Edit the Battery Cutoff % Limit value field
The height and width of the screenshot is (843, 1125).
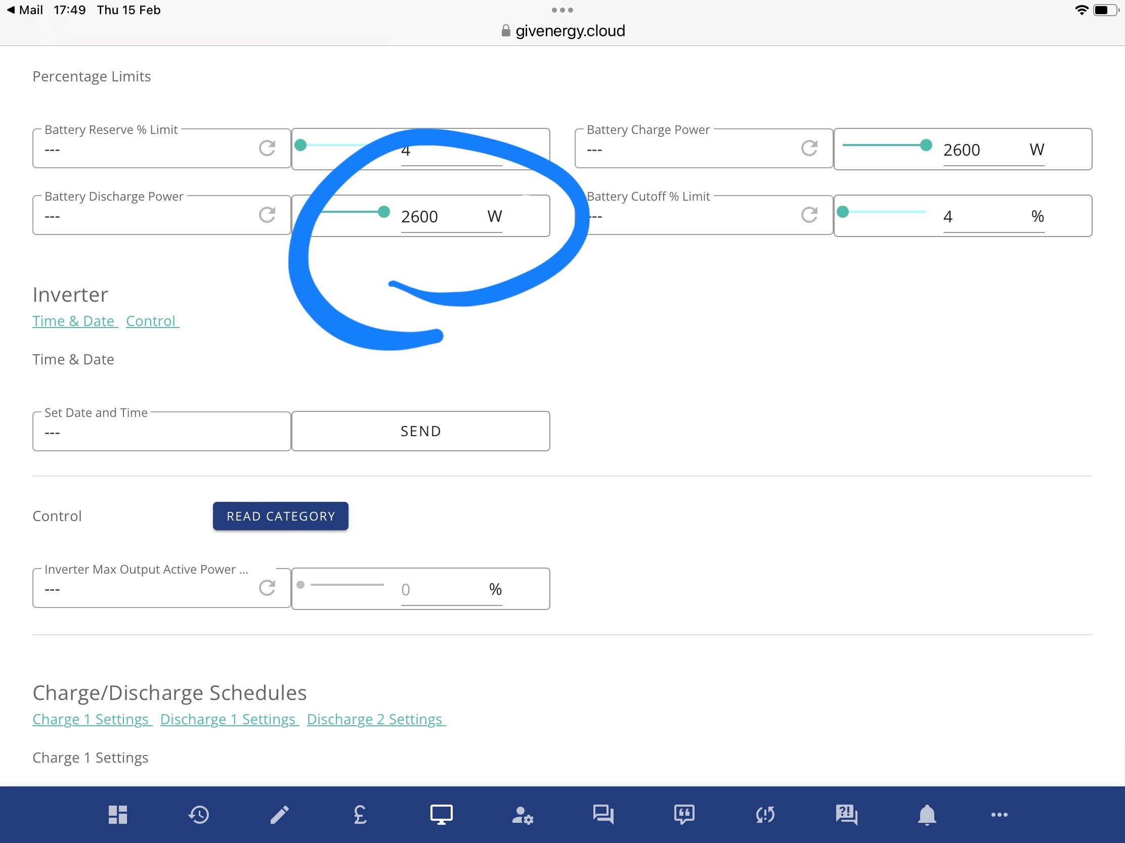click(993, 217)
